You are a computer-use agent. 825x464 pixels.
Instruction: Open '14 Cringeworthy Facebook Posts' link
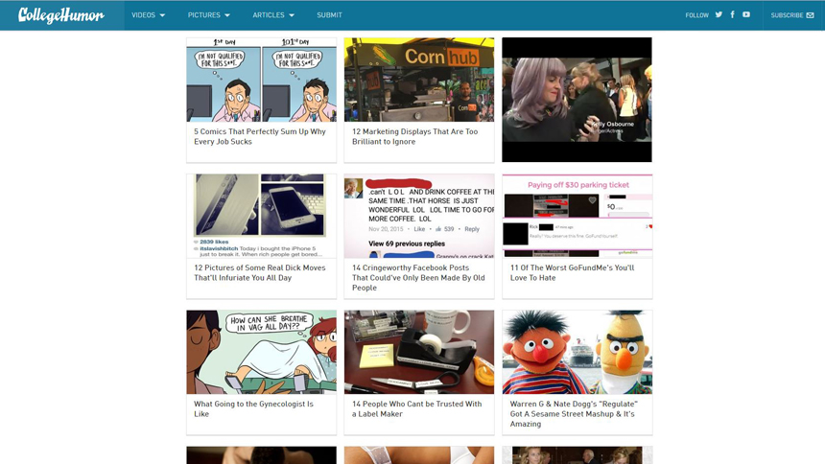point(417,277)
